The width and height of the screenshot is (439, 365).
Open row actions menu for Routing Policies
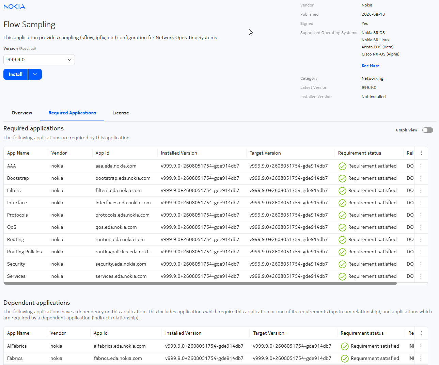coord(421,252)
